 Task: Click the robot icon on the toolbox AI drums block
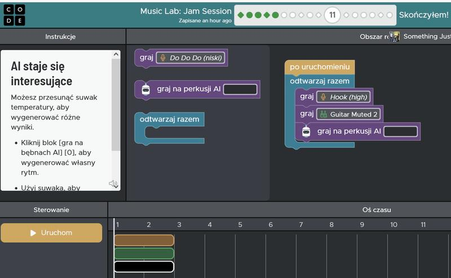tap(146, 90)
